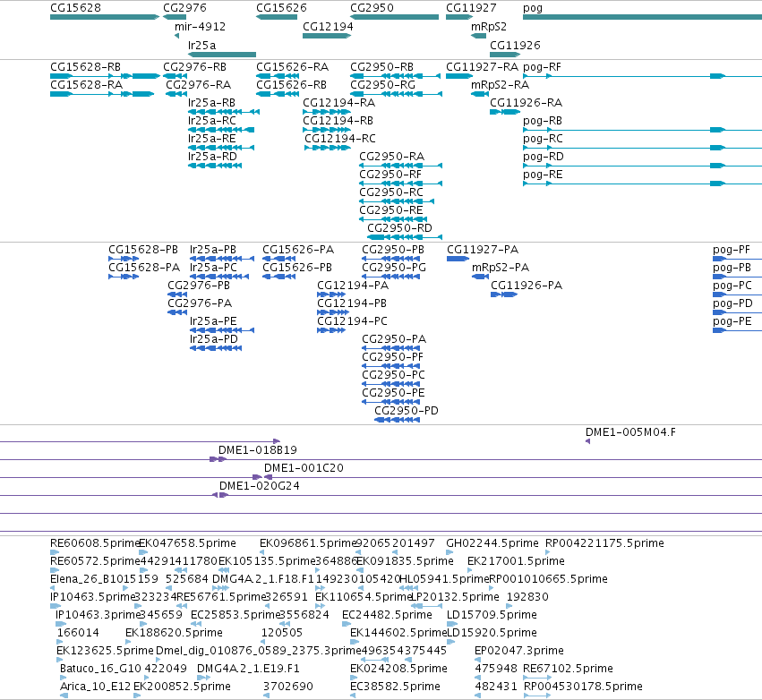Select the CG15628-PB protein label

(143, 249)
